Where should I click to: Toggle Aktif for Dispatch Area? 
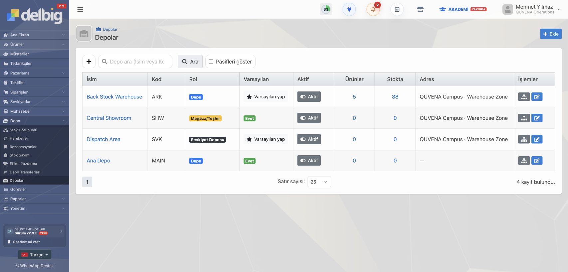point(309,139)
